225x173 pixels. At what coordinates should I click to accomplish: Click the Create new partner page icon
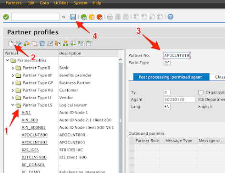point(11,43)
